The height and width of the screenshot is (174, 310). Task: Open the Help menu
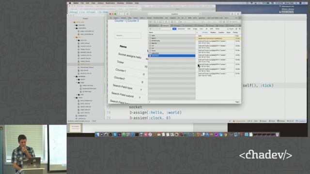137,3
